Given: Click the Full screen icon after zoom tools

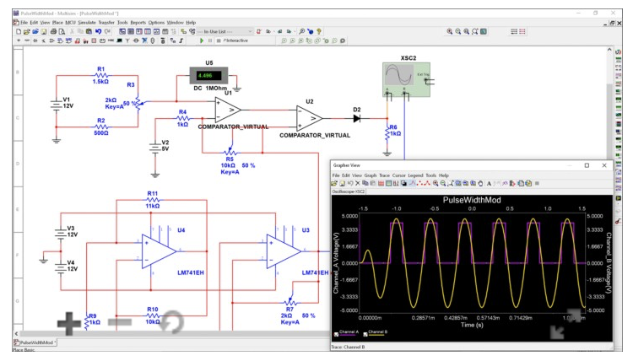Looking at the screenshot, I should tap(484, 31).
